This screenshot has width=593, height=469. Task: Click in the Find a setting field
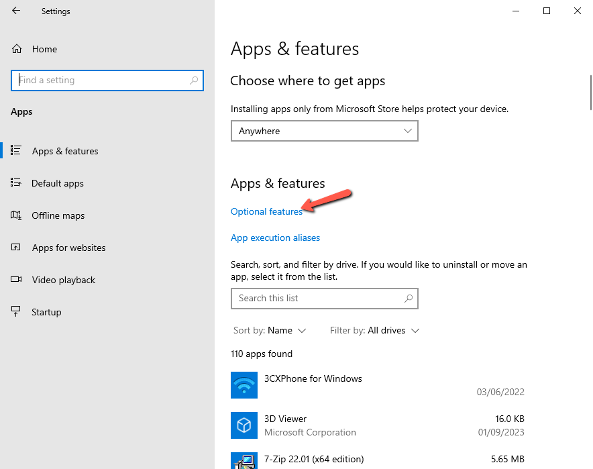(101, 80)
